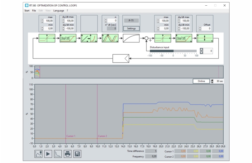The width and height of the screenshot is (252, 163).
Task: Open the File menu
Action: [x=34, y=11]
